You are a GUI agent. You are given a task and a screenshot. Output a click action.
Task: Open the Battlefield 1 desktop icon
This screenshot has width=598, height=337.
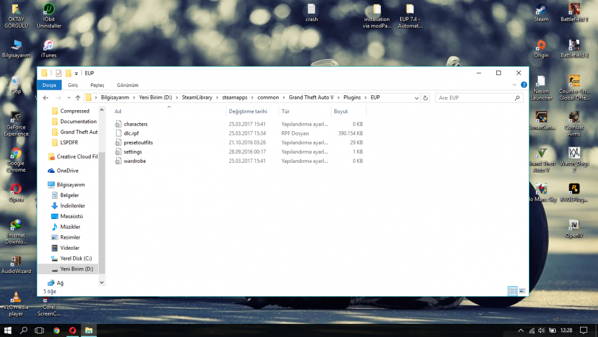coord(574,12)
